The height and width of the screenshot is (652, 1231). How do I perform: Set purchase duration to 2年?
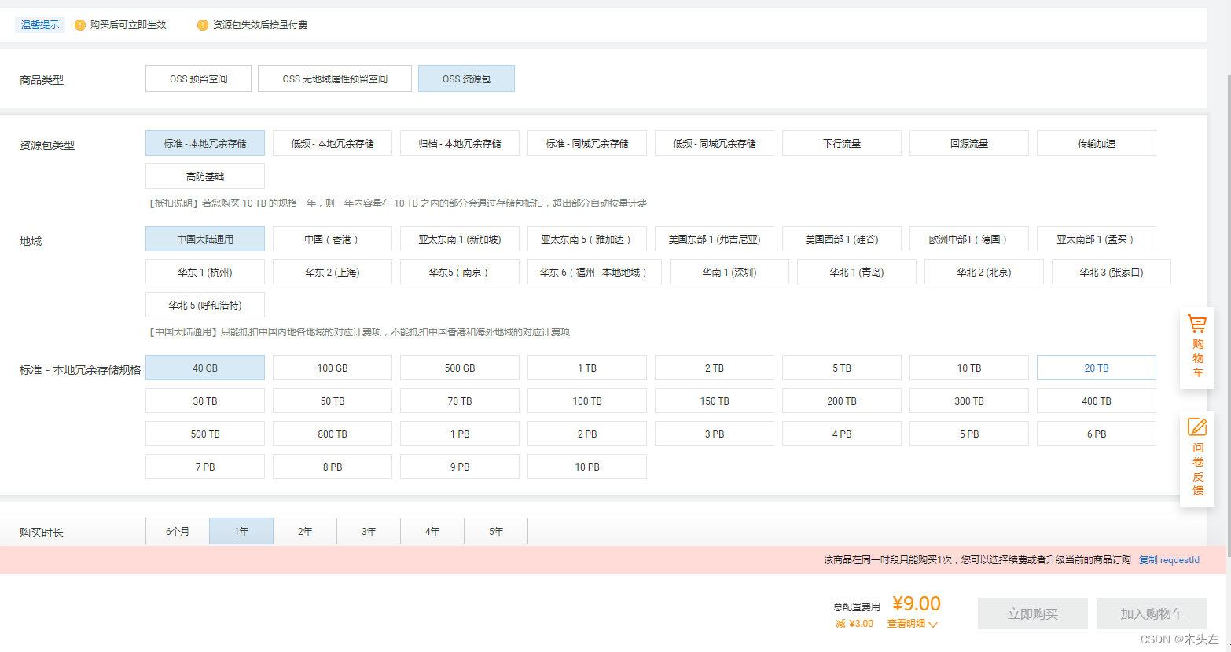point(305,531)
